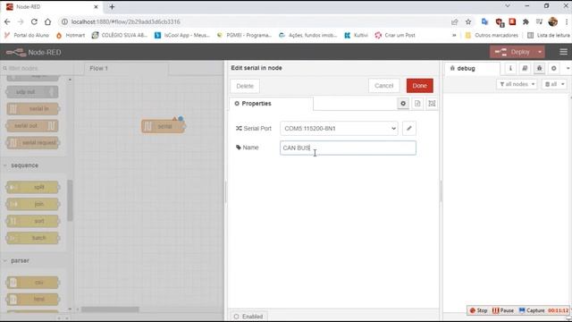Select the debug sidebar tab
The height and width of the screenshot is (322, 572).
[472, 68]
